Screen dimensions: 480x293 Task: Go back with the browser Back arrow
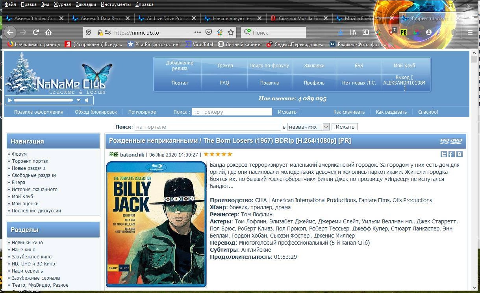click(x=11, y=32)
